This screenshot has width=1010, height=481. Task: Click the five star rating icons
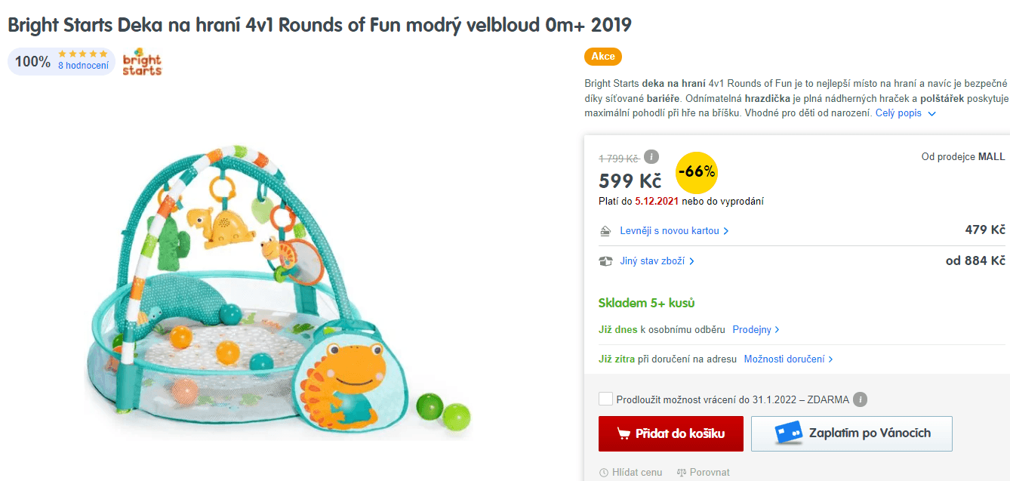pyautogui.click(x=83, y=54)
